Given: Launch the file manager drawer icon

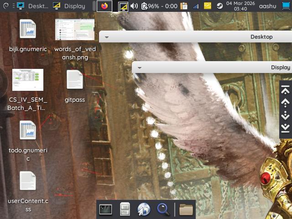Looking at the screenshot, I should [125, 209].
